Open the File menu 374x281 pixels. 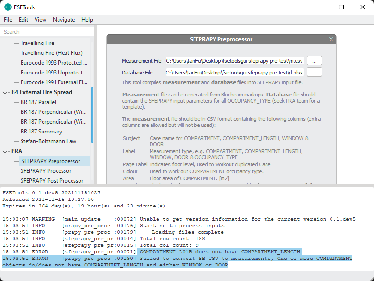pyautogui.click(x=8, y=20)
